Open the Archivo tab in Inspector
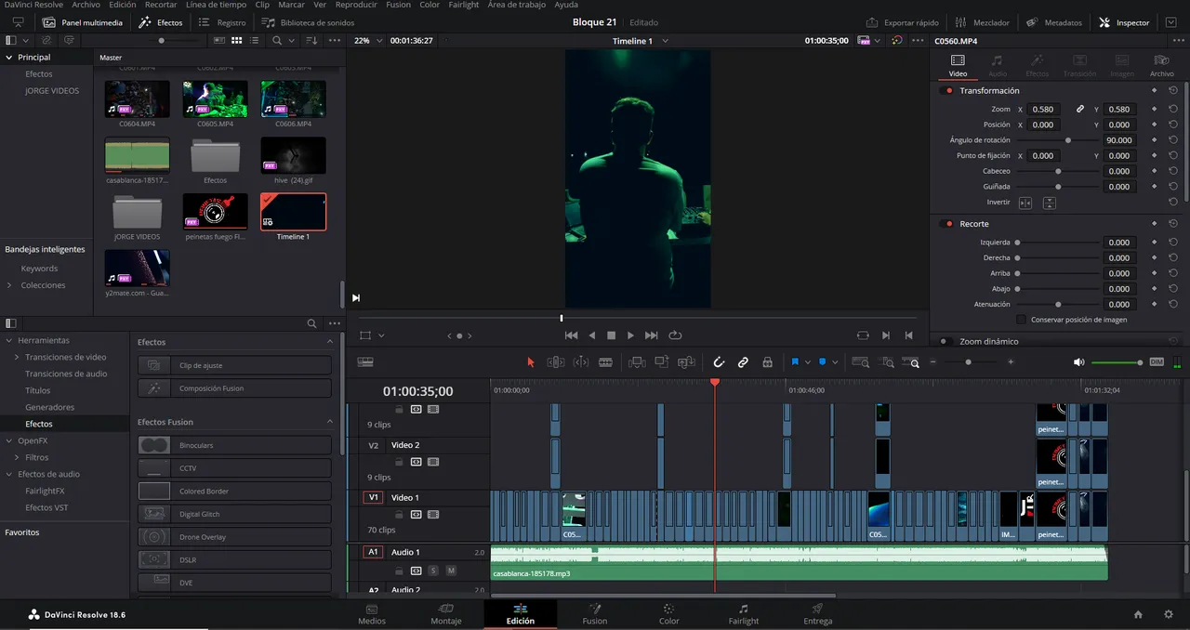The image size is (1190, 630). (1161, 66)
